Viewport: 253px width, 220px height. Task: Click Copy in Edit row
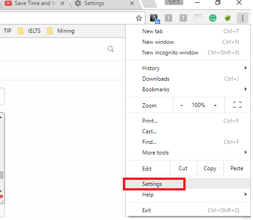coord(210,168)
